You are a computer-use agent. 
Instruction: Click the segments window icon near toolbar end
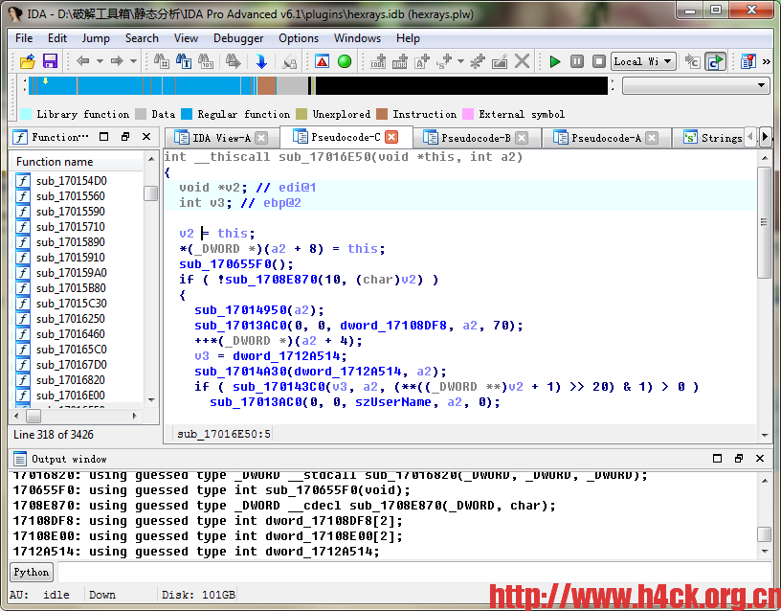(748, 61)
